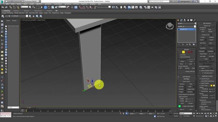Screen dimensions: 218x122
Task: Click the help search input field
Action: pos(159,1)
